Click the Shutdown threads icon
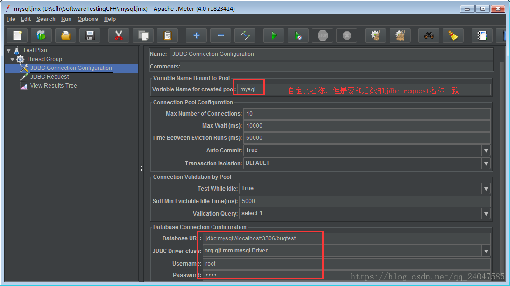 347,35
